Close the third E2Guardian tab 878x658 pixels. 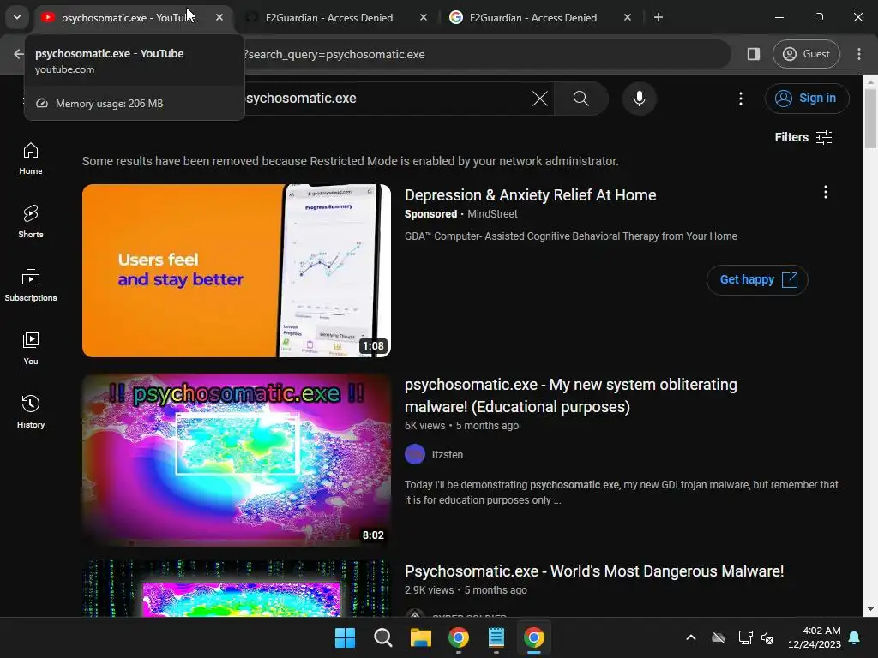[627, 17]
